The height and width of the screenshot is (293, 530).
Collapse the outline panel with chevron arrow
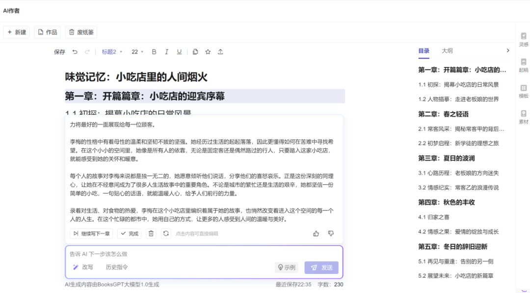(508, 50)
